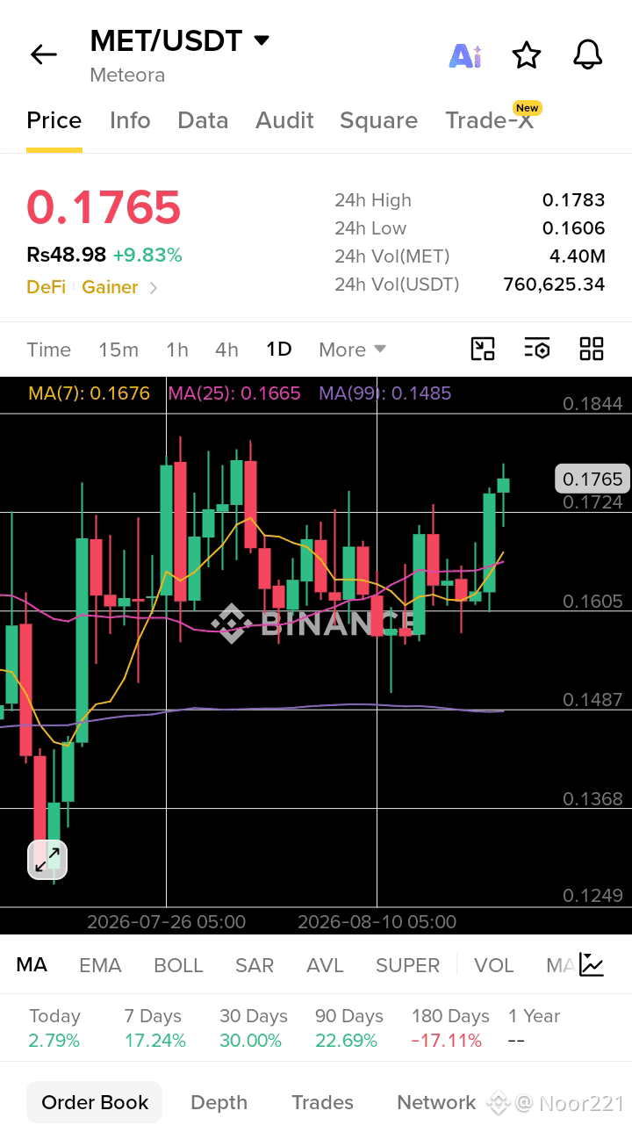The image size is (632, 1125).
Task: Tap the MA(7): 0.1676 label
Action: pyautogui.click(x=90, y=393)
